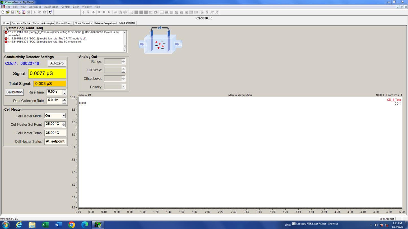Click the Calibration button
Image resolution: width=408 pixels, height=229 pixels.
14,92
